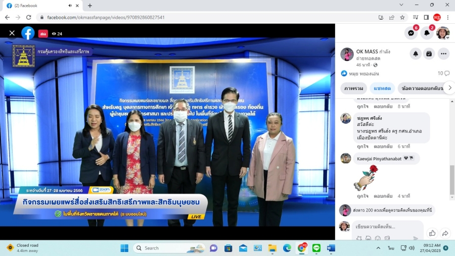455x256 pixels.
Task: Submit comment with send arrow
Action: (416, 238)
